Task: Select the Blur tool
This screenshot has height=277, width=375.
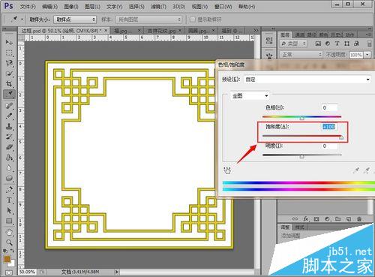Action: click(9, 168)
